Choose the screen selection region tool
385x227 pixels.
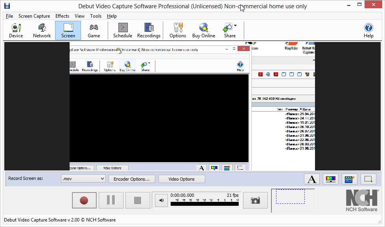point(368,179)
